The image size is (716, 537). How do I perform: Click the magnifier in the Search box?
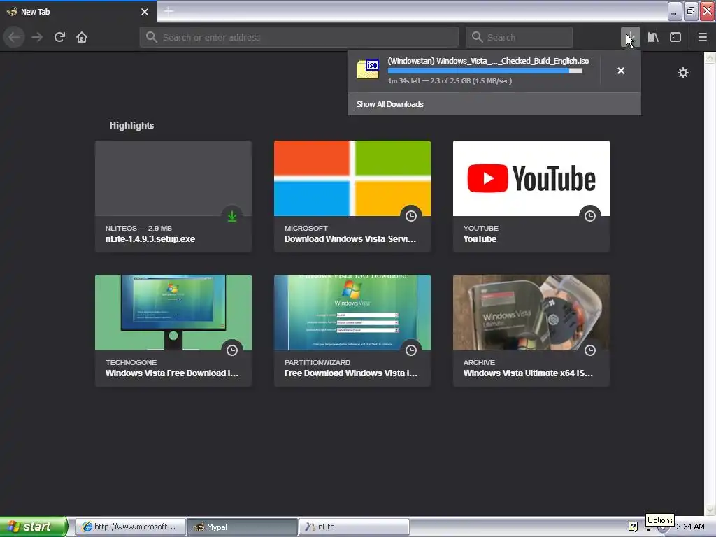pos(477,37)
